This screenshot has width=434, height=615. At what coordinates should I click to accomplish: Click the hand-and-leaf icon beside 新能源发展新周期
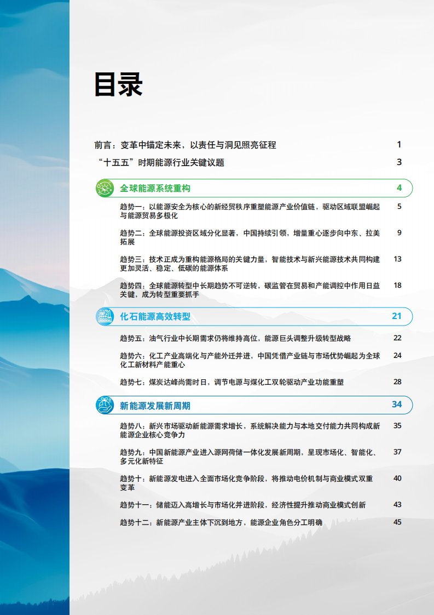(104, 405)
